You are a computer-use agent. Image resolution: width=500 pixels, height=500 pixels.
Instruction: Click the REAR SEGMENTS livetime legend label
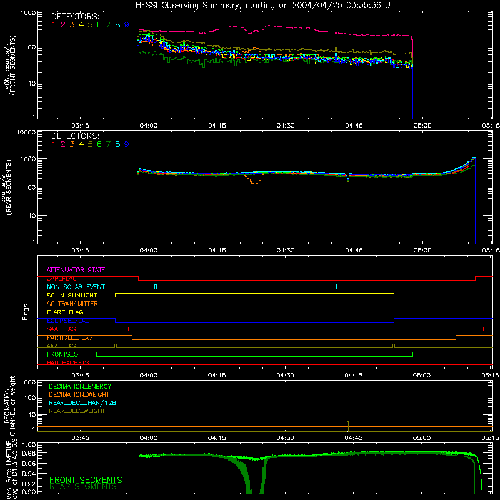(83, 487)
